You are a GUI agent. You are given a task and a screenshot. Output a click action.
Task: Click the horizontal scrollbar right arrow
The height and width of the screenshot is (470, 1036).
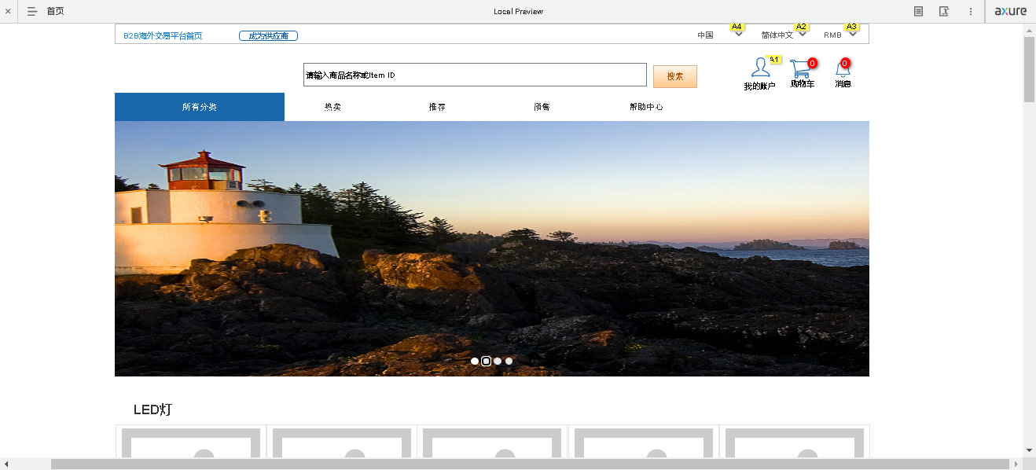coord(1016,464)
